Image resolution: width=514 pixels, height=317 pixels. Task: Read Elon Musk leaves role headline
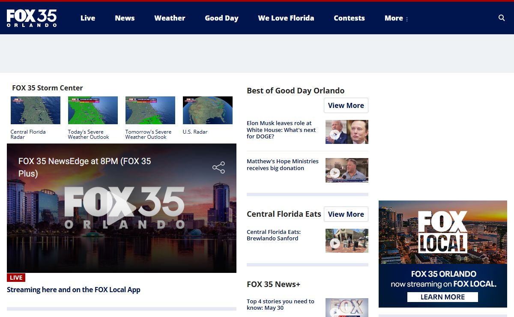click(281, 129)
